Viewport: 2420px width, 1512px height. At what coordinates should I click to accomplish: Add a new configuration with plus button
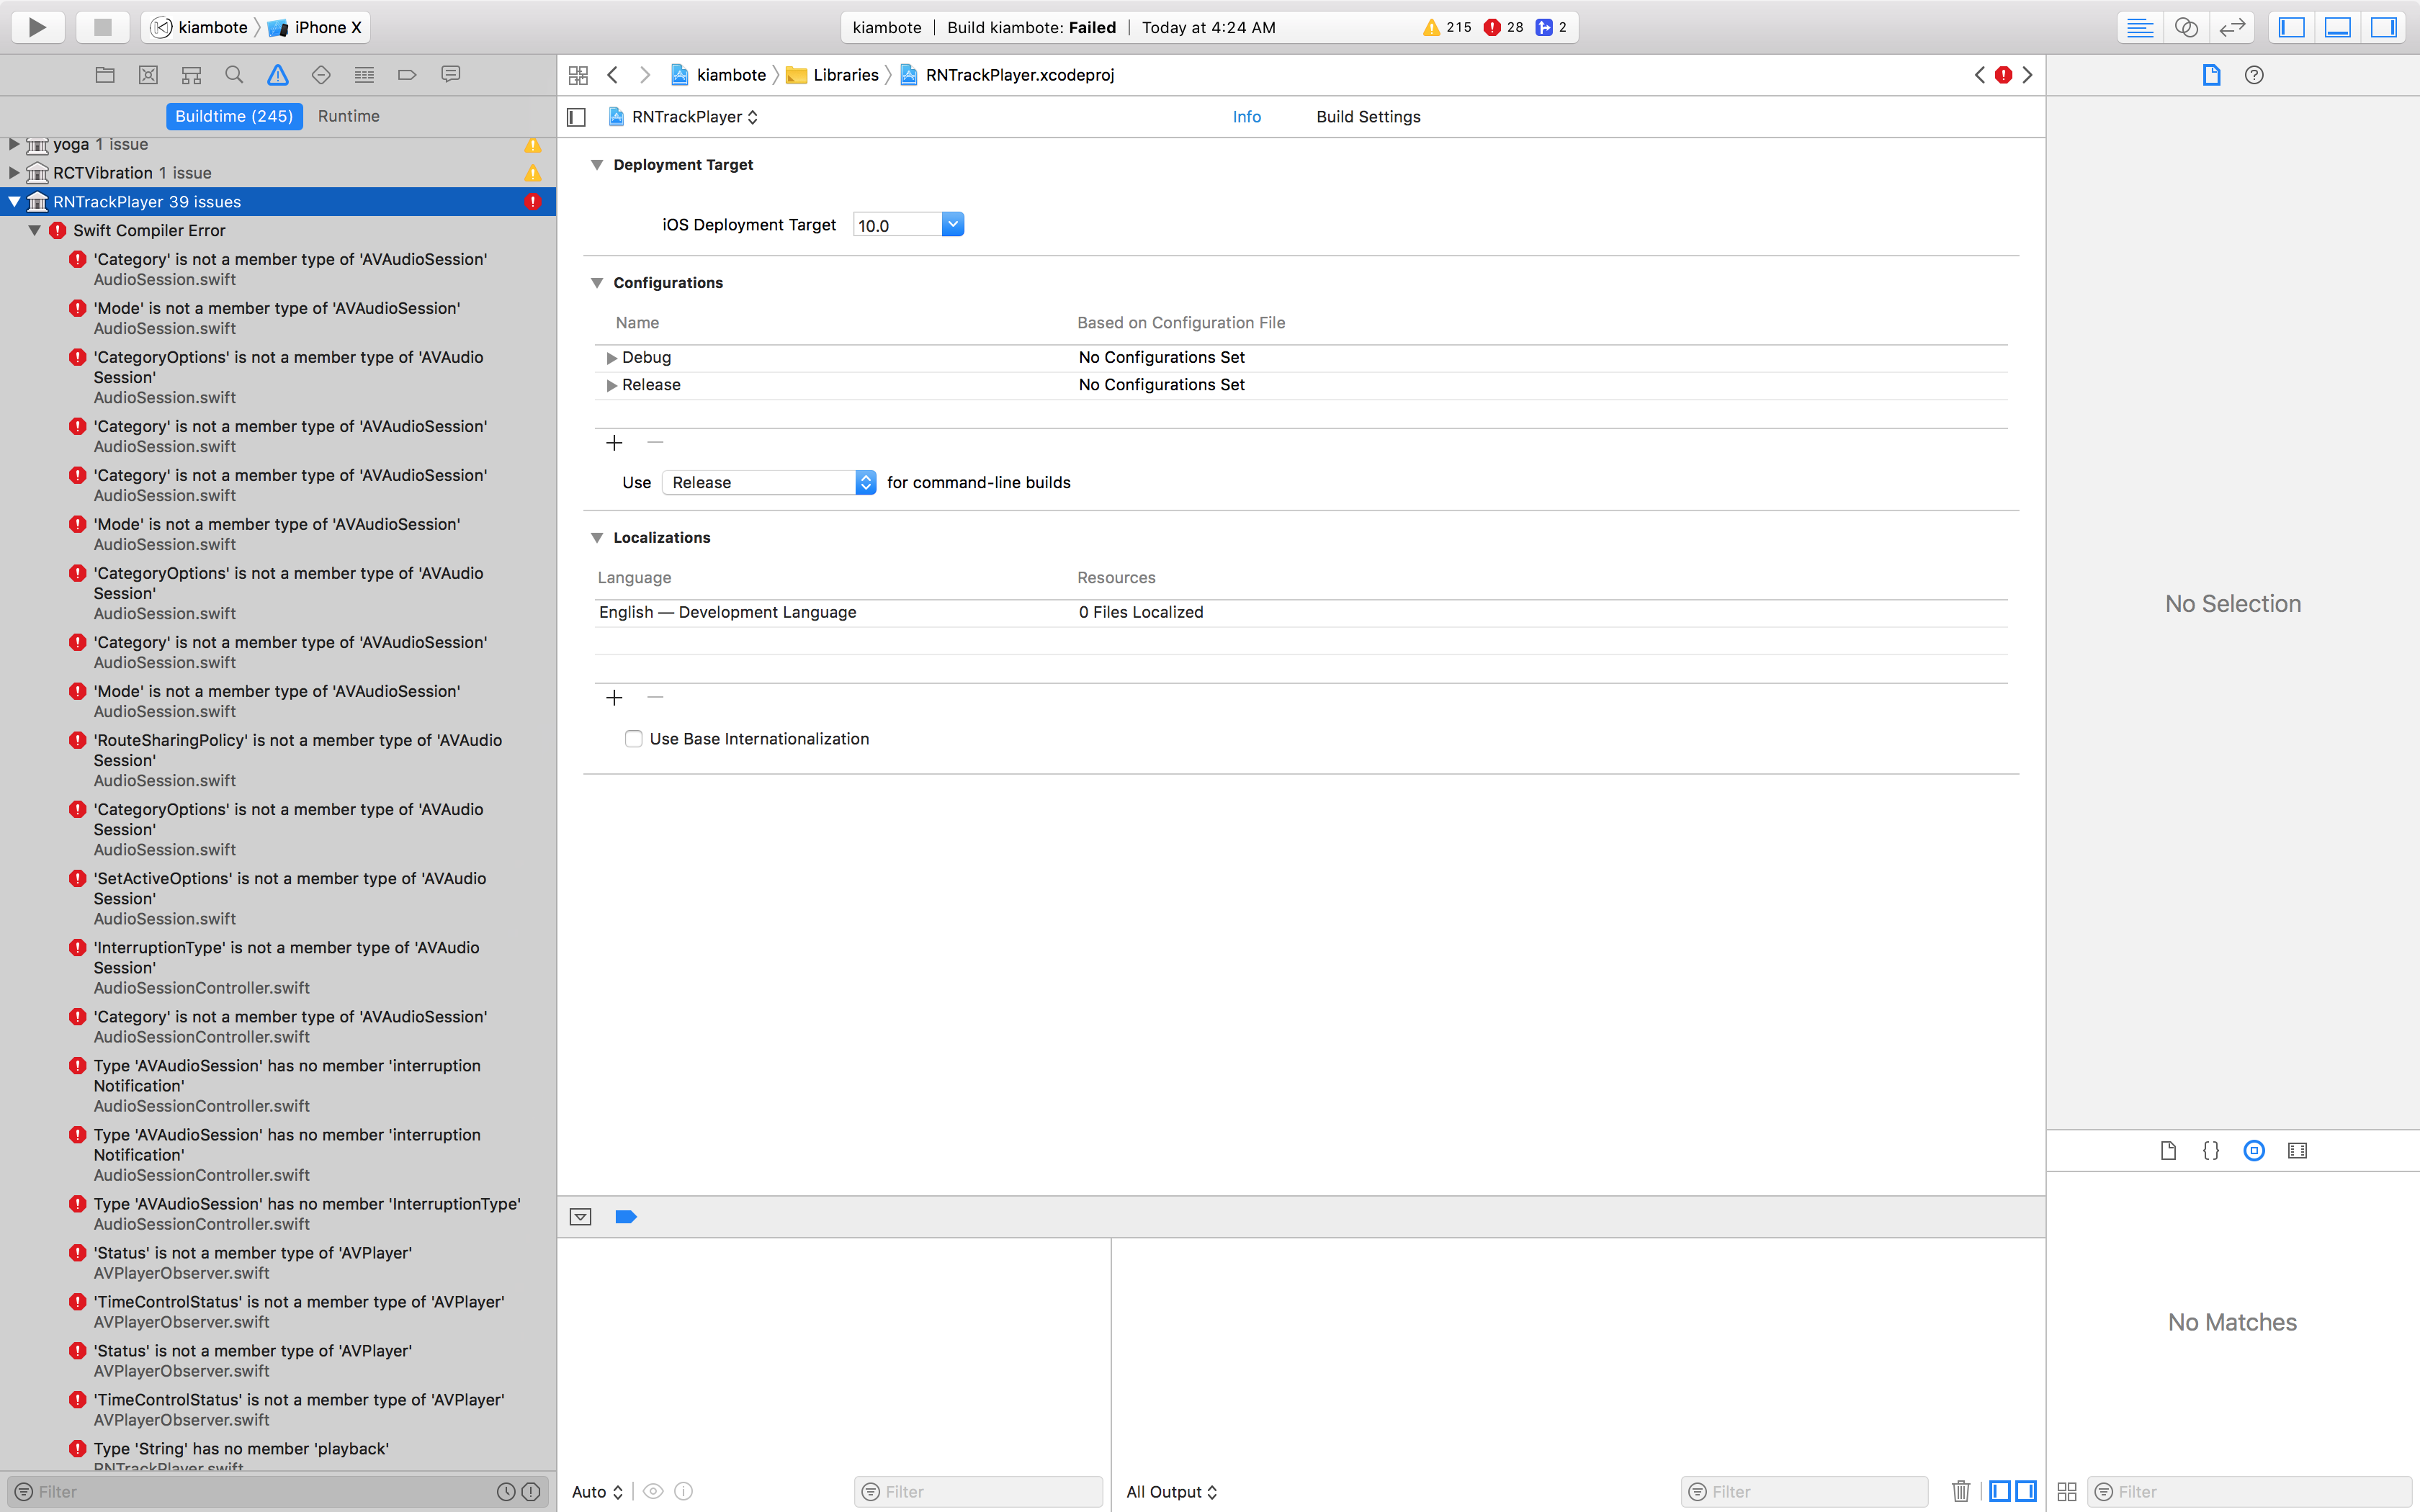point(614,443)
